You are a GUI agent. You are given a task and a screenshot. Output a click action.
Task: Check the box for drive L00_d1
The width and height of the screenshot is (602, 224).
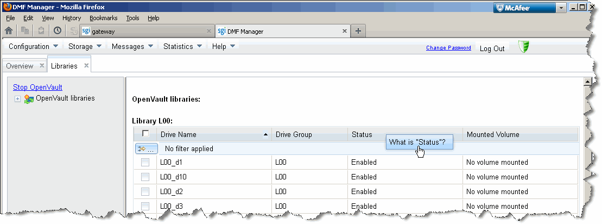[145, 162]
